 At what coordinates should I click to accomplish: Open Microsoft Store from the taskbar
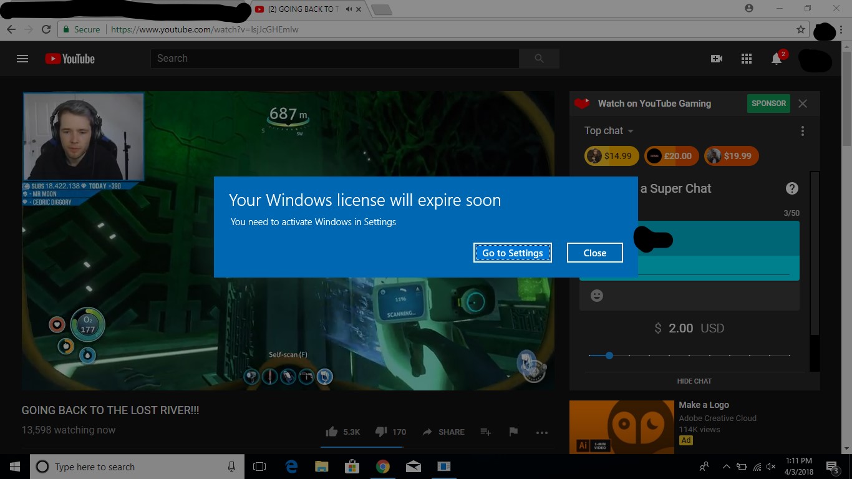click(352, 467)
